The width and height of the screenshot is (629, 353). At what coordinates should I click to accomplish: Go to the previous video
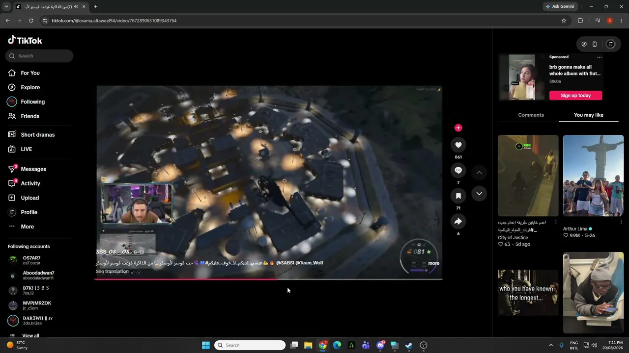click(479, 173)
